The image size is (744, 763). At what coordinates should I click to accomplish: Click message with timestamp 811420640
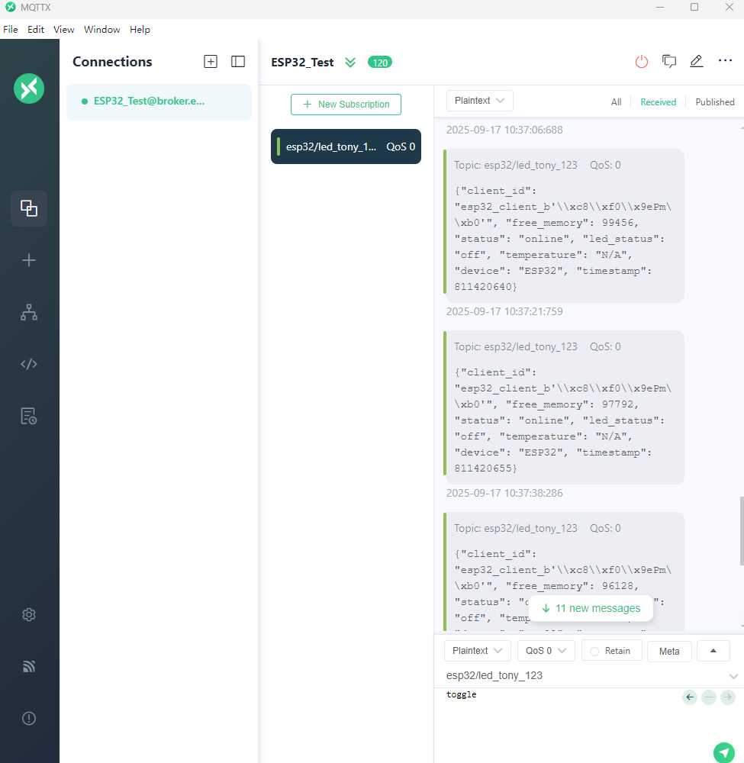click(x=564, y=226)
